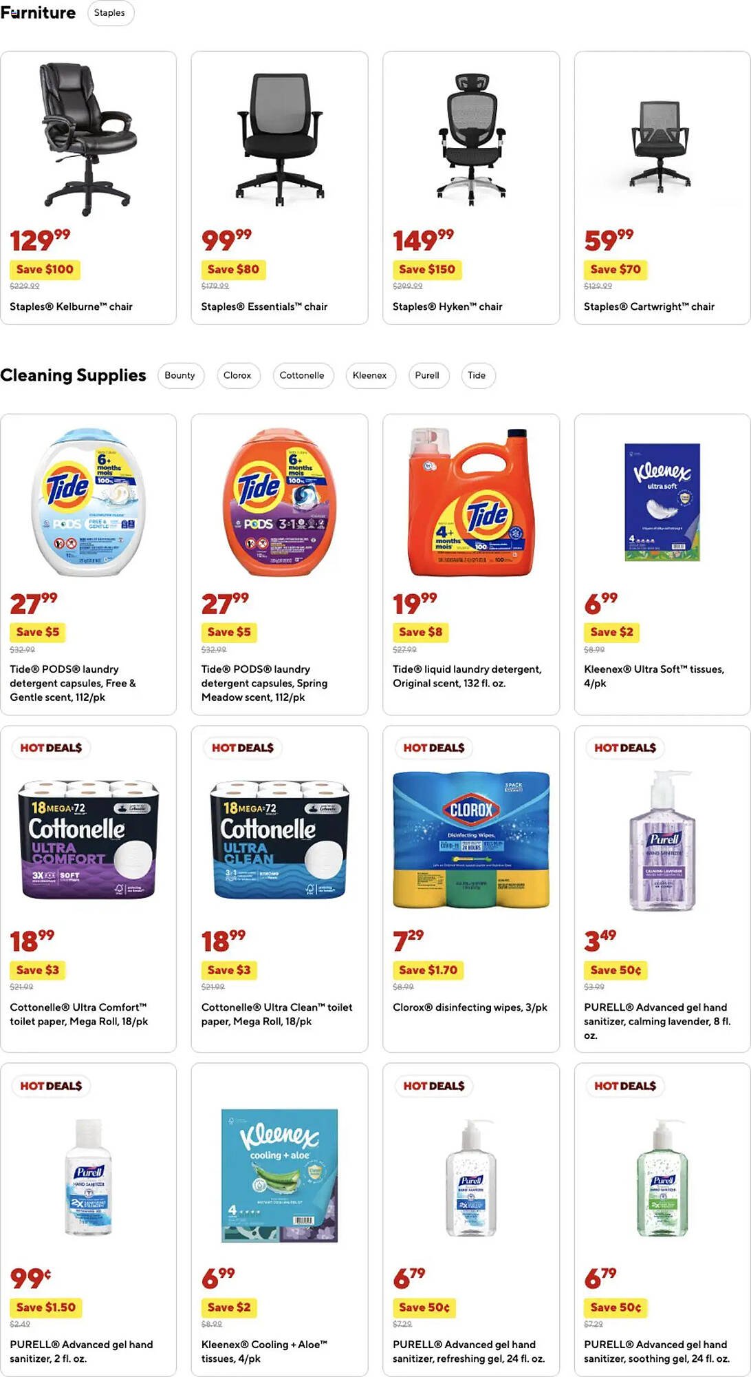Screen dimensions: 751x1377
Task: Filter cleaning supplies by Bounty
Action: [179, 375]
